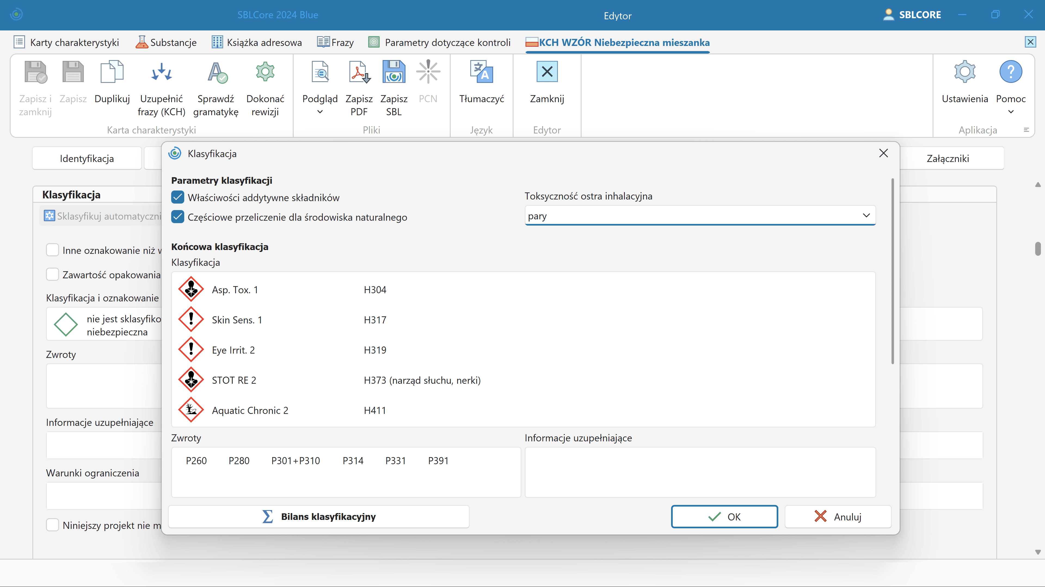Toggle Częściowe przeliczenie dla środowiska naturalnego
1045x587 pixels.
pyautogui.click(x=178, y=217)
